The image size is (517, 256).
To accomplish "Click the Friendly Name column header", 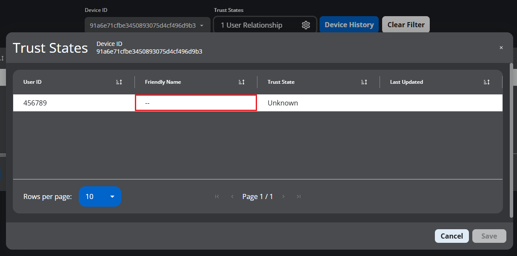I will pyautogui.click(x=163, y=82).
